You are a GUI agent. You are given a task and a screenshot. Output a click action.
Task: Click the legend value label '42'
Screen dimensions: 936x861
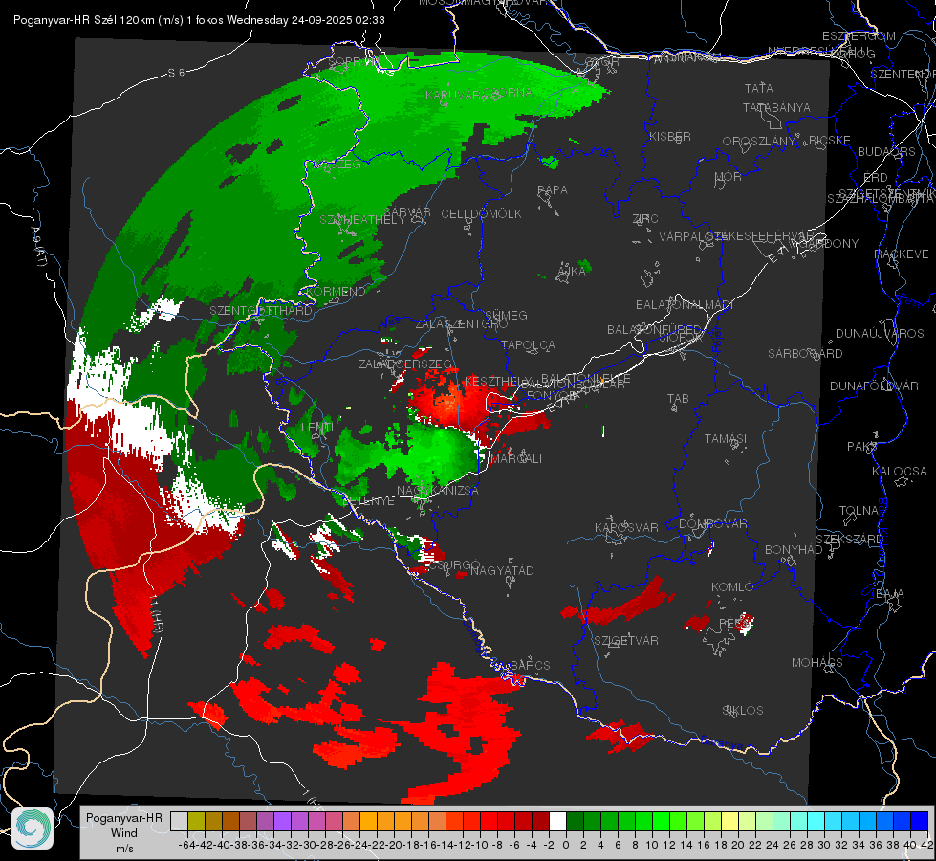point(926,845)
